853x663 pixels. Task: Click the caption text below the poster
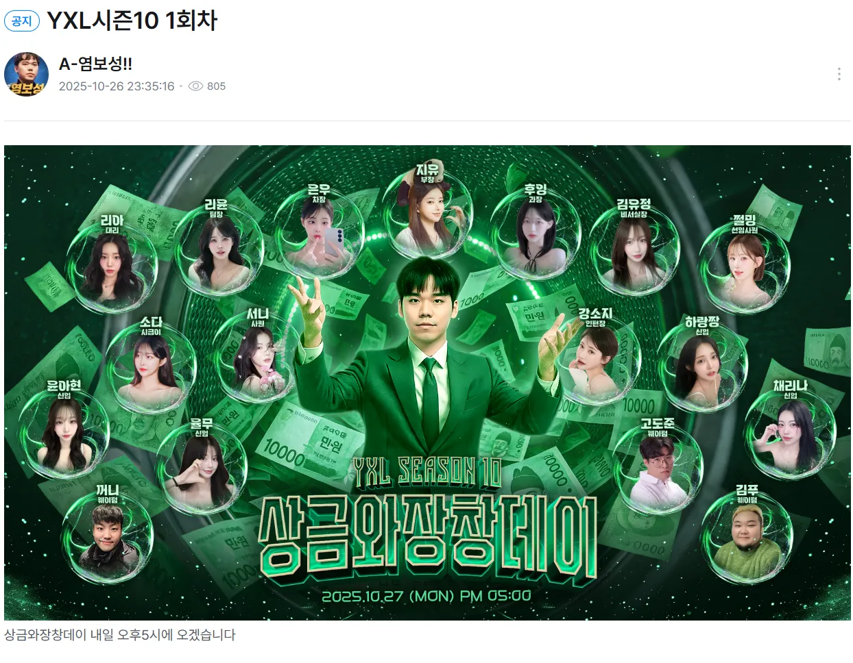(x=120, y=635)
